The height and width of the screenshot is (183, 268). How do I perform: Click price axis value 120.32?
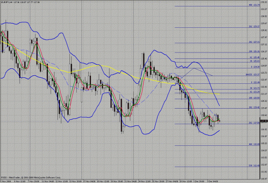pyautogui.click(x=264, y=101)
